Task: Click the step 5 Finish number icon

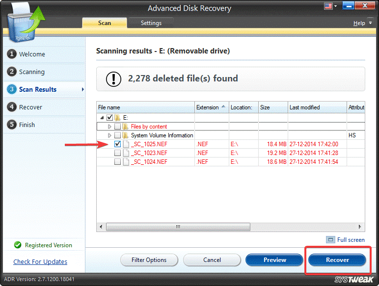Action: pos(12,125)
